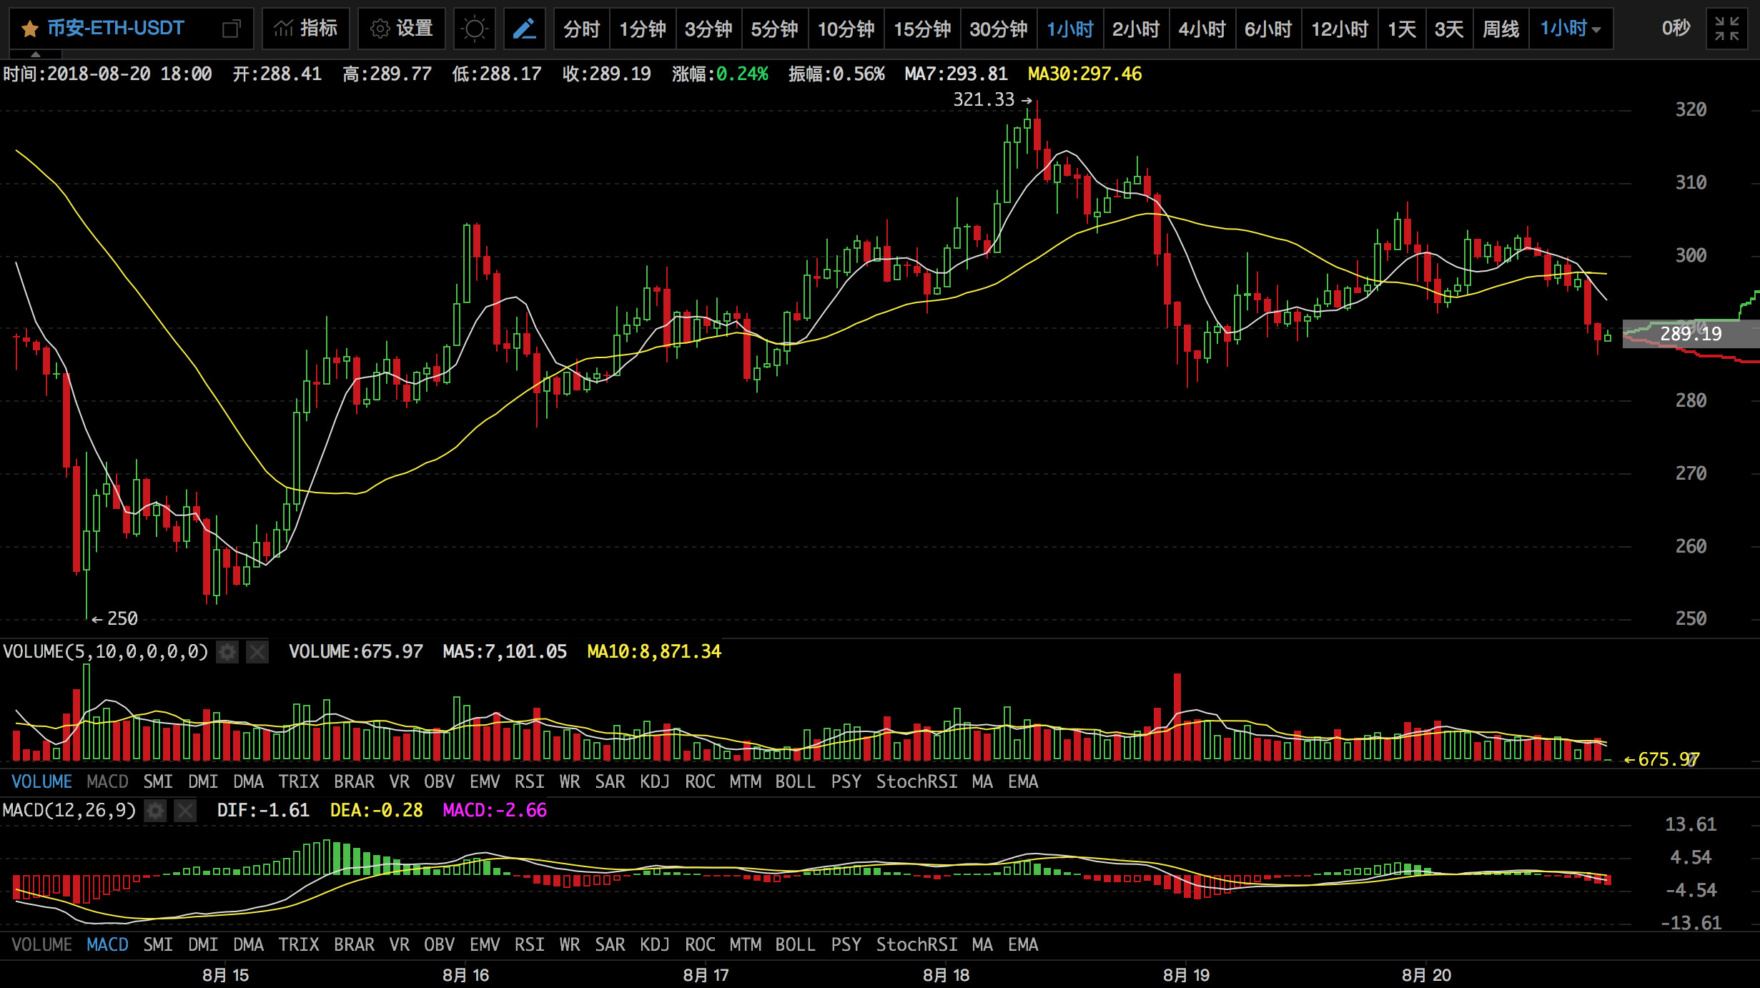
Task: Select OBV in the upper indicator row
Action: pos(439,781)
